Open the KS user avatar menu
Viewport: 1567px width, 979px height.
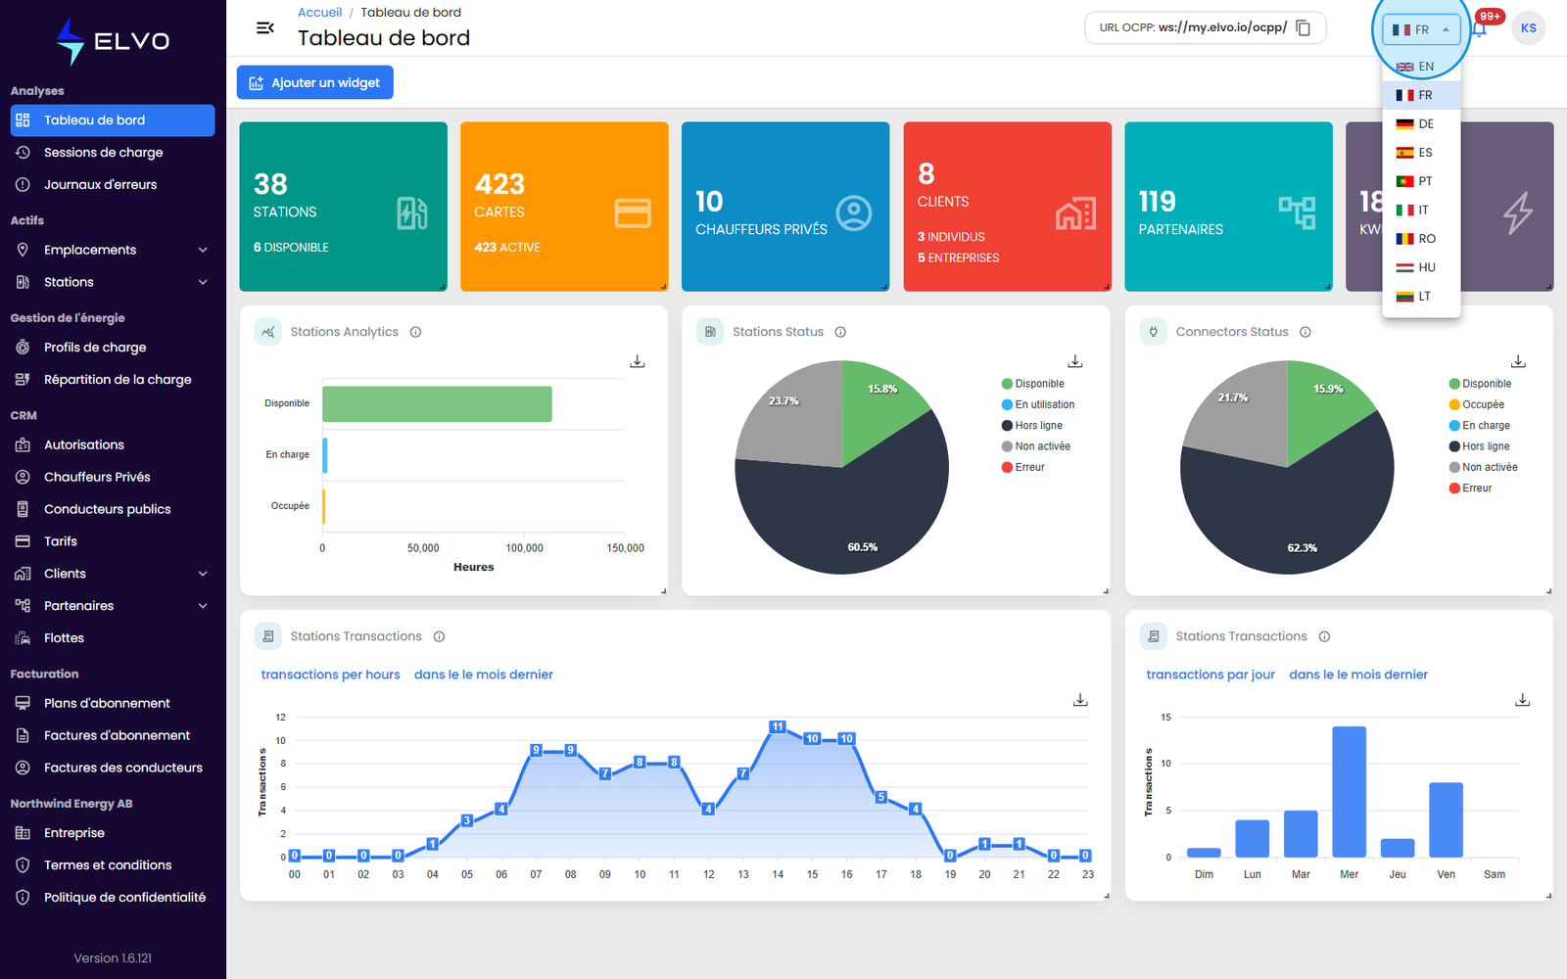click(x=1528, y=28)
